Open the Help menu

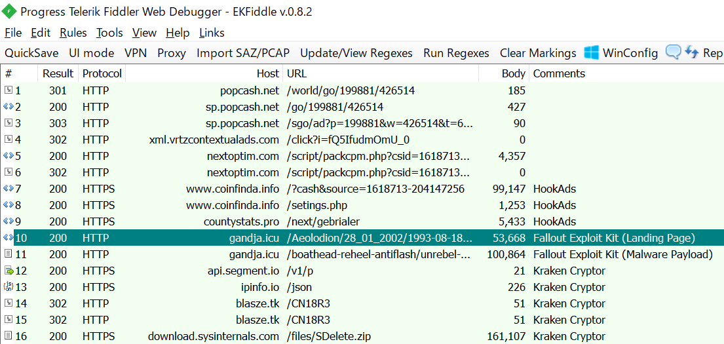click(178, 33)
